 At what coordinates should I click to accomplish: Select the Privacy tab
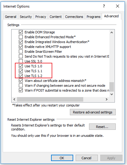pyautogui.click(x=41, y=17)
